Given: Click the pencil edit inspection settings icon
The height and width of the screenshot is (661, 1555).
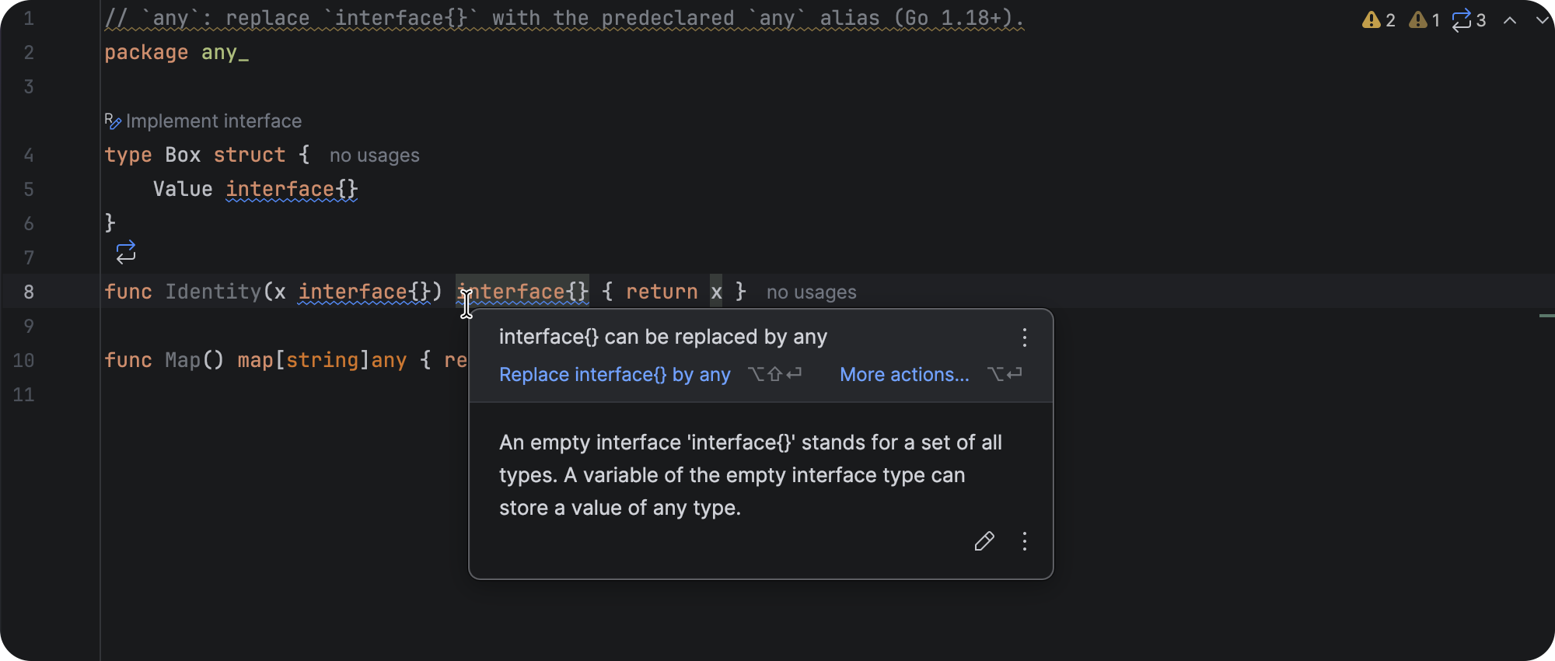Looking at the screenshot, I should [x=984, y=541].
